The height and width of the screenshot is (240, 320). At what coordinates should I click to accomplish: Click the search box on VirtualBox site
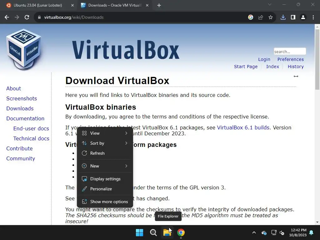pyautogui.click(x=290, y=52)
